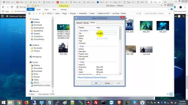This screenshot has width=188, height=105.
Task: Click Explorer up-one-level arrow
Action: (x=40, y=13)
